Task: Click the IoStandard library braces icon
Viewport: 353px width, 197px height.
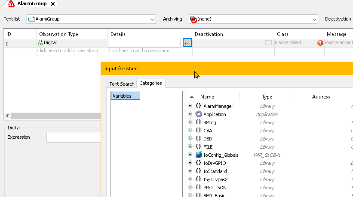Action: [198, 171]
